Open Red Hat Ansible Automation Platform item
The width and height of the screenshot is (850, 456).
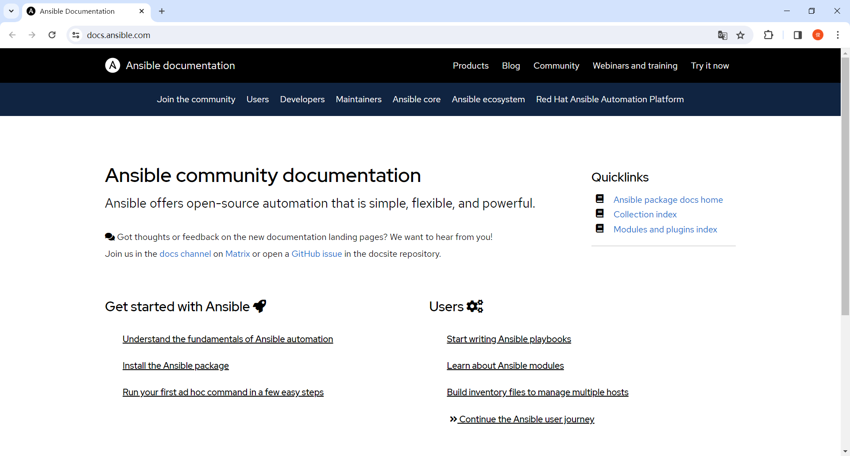[610, 99]
